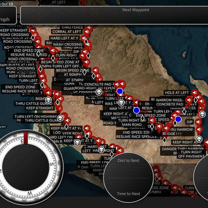Tap speaker marker right of THRU NARROW BRIDGE label
This screenshot has width=208, height=208.
[x=199, y=129]
